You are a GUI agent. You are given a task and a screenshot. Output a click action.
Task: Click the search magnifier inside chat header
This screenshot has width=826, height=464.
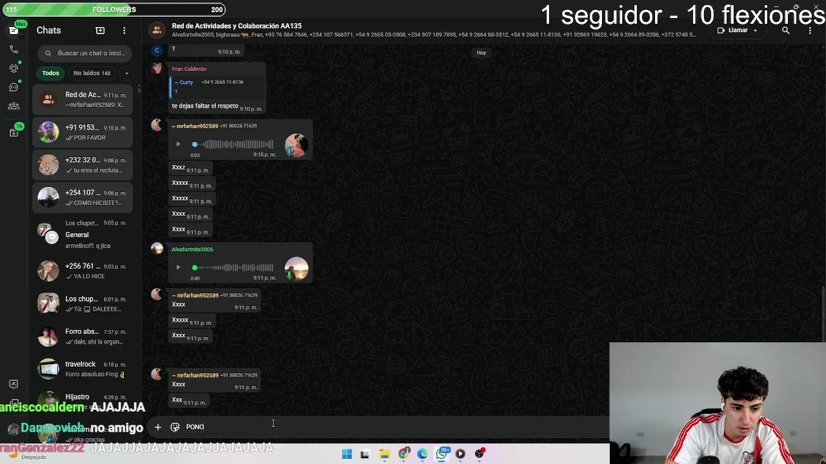pyautogui.click(x=785, y=30)
